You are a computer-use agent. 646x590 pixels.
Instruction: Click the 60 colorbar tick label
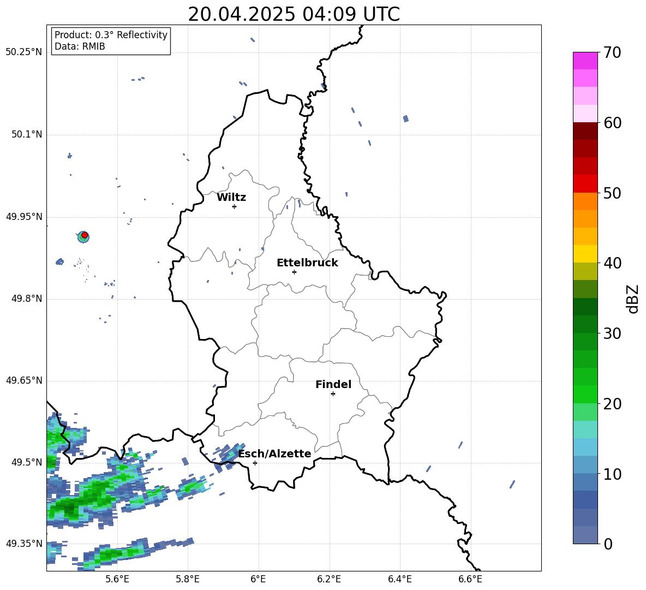[612, 123]
